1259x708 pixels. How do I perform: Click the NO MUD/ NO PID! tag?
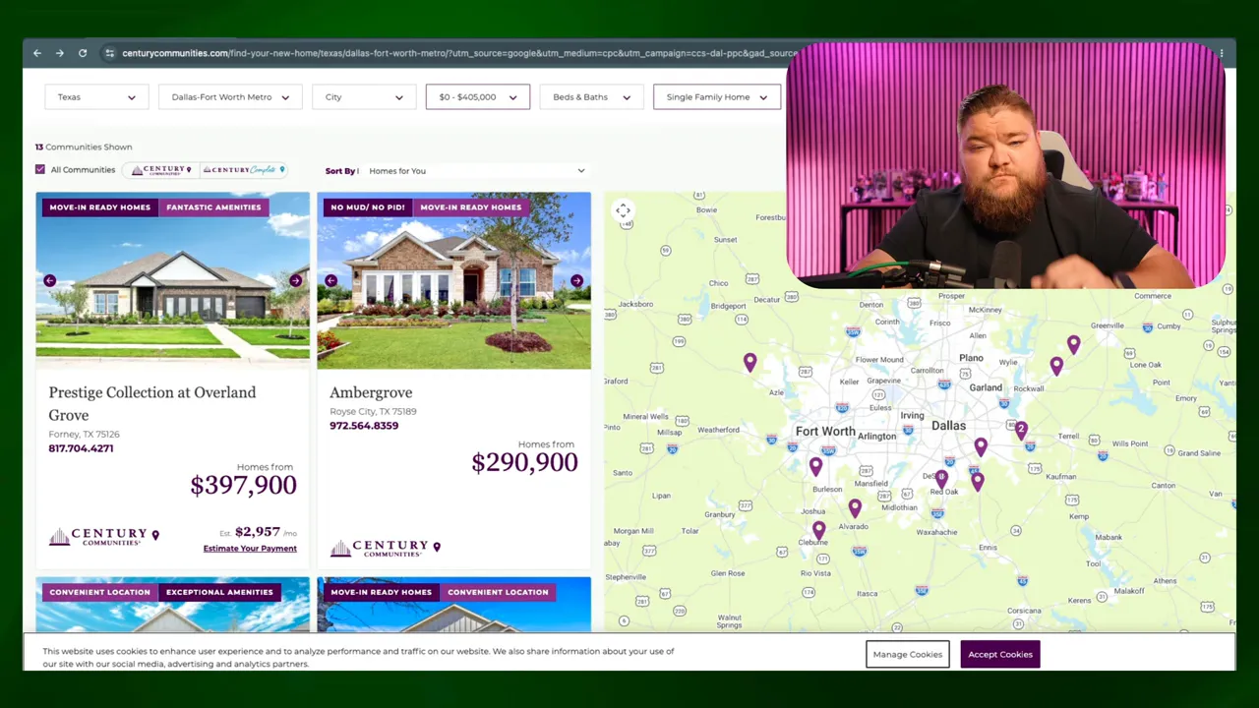pos(368,207)
